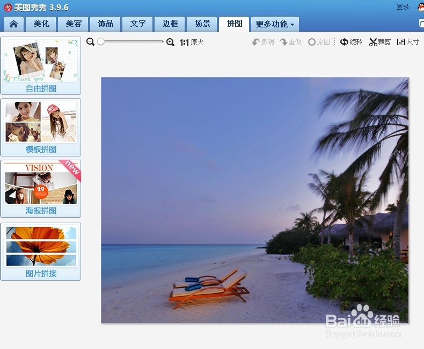Image resolution: width=424 pixels, height=349 pixels.
Task: Click the 美图秀秀 app logo icon
Action: click(8, 8)
